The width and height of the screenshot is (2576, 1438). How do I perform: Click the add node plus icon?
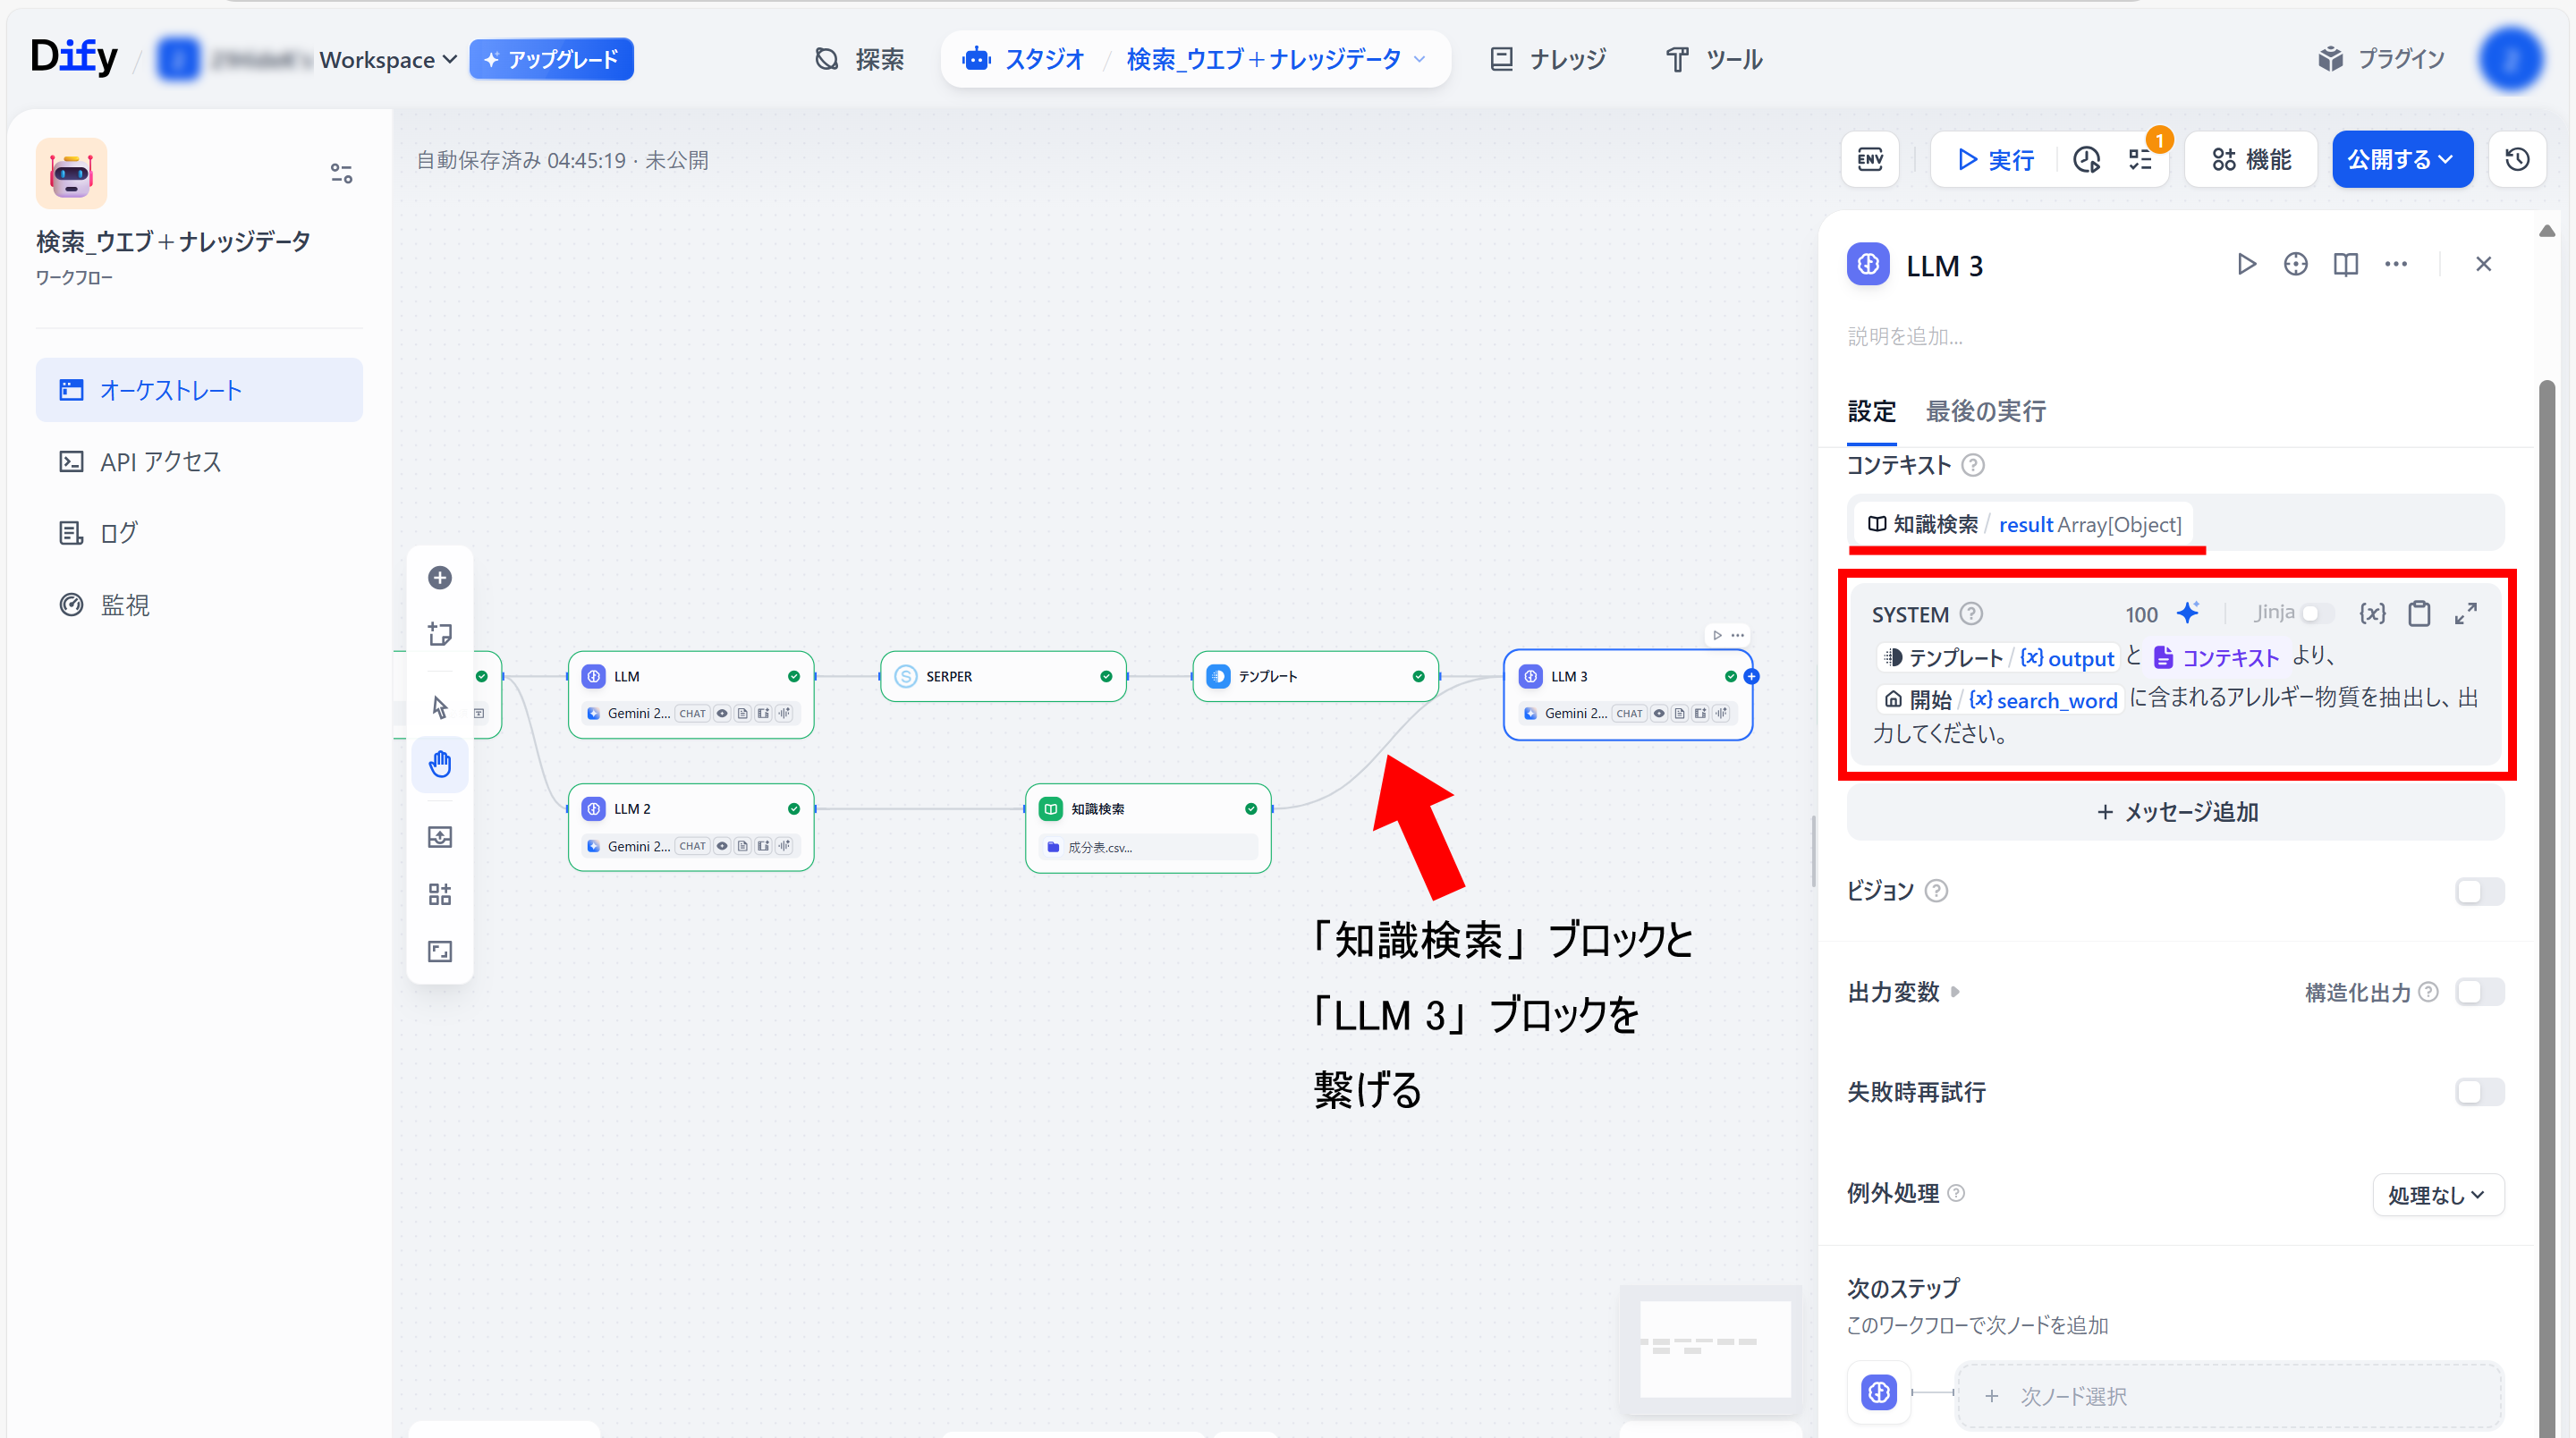coord(440,578)
